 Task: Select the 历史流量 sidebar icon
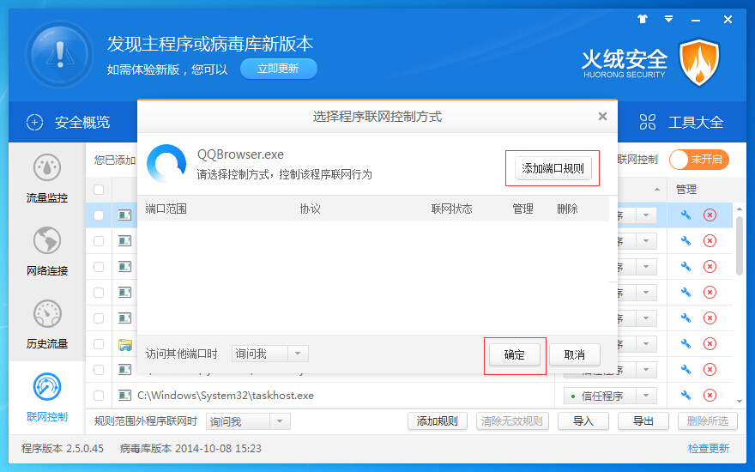coord(46,315)
